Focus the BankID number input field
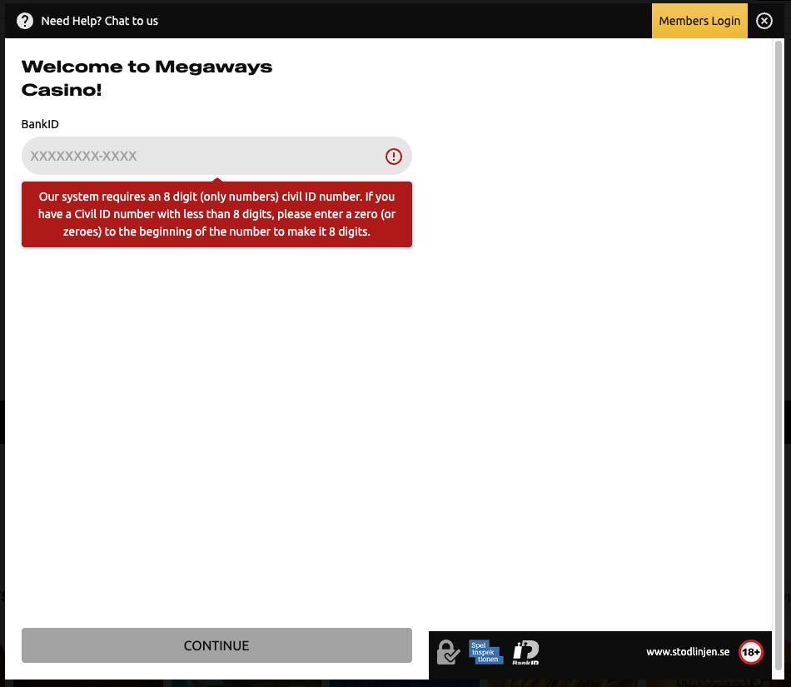The image size is (791, 687). tap(216, 156)
